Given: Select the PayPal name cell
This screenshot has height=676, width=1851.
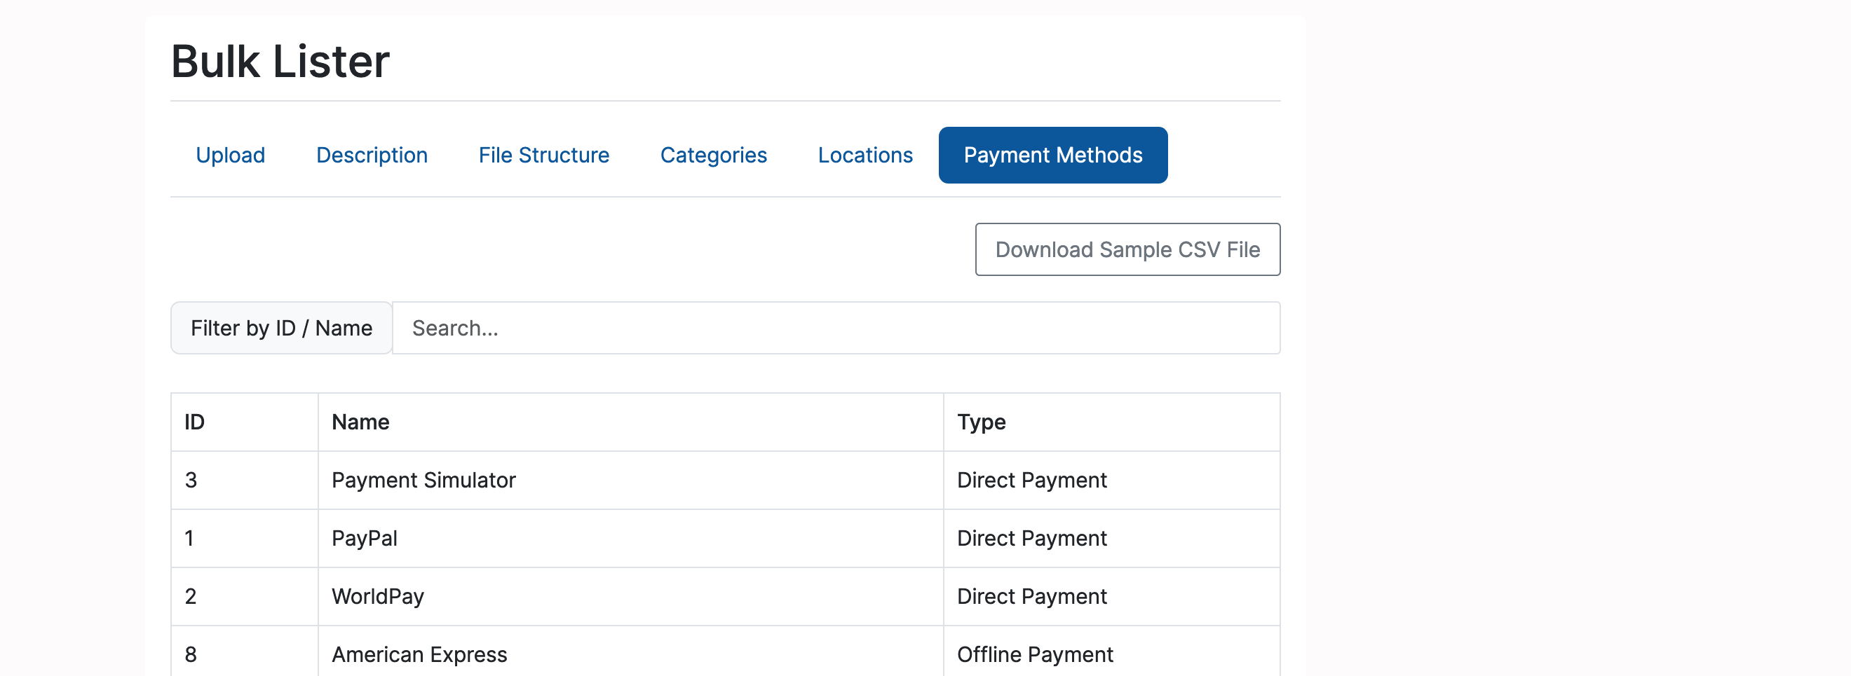Looking at the screenshot, I should click(365, 538).
